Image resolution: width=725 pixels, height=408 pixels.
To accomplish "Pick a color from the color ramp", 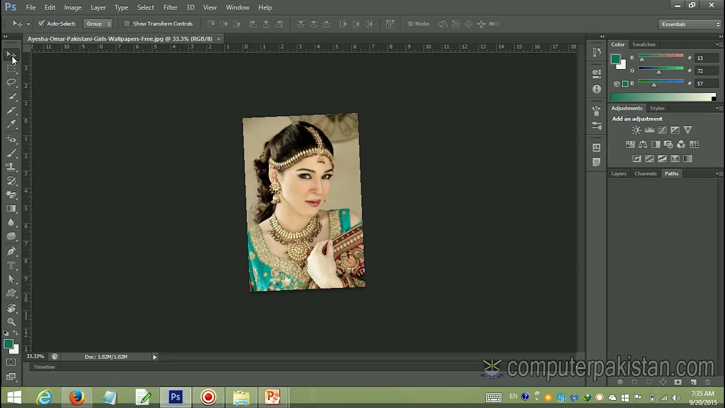I will tap(663, 97).
